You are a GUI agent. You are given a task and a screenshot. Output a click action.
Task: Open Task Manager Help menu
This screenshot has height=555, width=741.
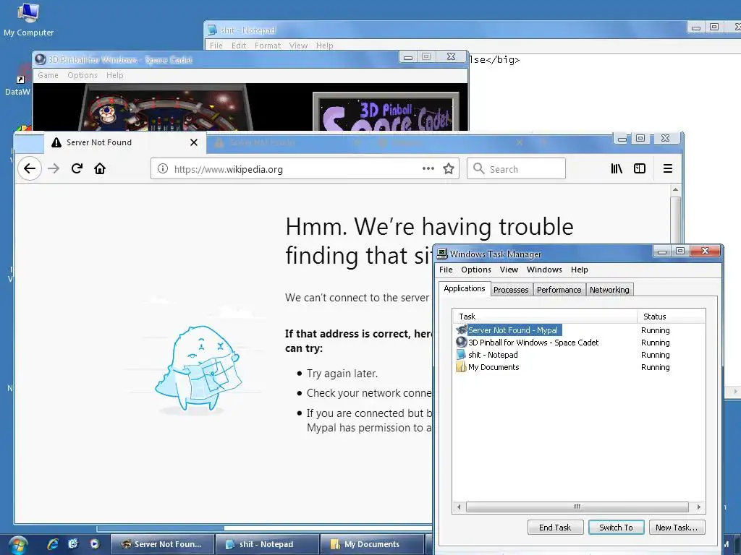pyautogui.click(x=579, y=270)
